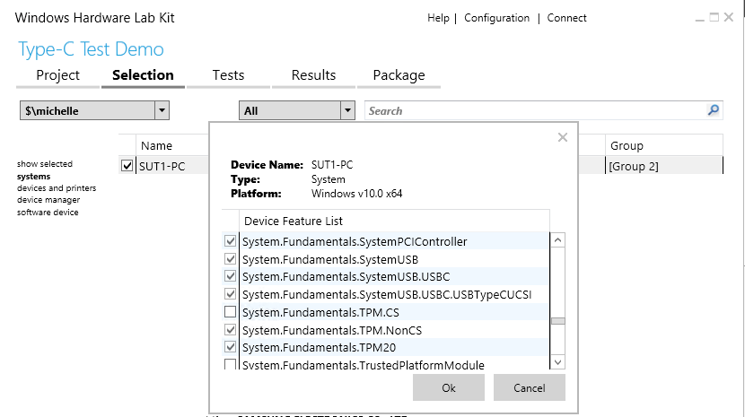Open the $\michelle machine pool dropdown
The width and height of the screenshot is (745, 417).
pos(162,110)
